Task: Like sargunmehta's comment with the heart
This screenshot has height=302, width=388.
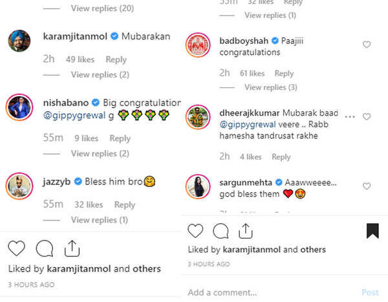Action: click(367, 186)
